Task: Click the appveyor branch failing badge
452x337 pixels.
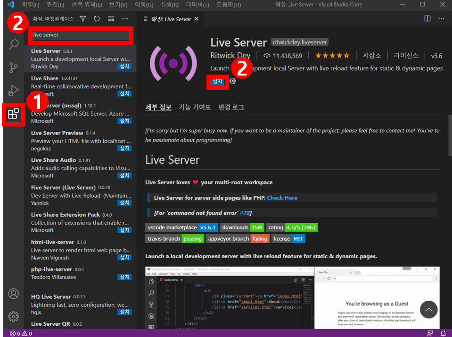Action: click(x=238, y=239)
